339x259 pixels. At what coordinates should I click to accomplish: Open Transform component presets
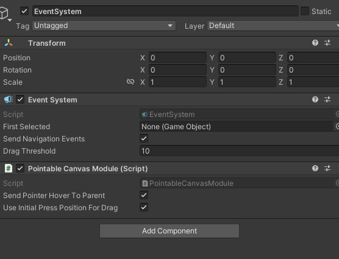point(327,43)
